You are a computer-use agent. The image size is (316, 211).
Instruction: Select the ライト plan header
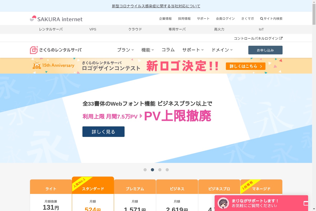[51, 187]
